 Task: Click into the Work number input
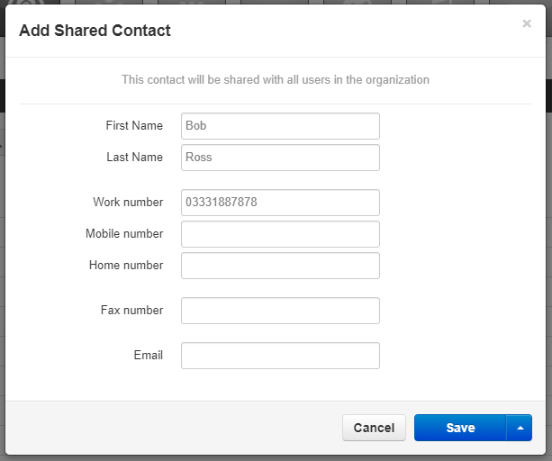(280, 203)
